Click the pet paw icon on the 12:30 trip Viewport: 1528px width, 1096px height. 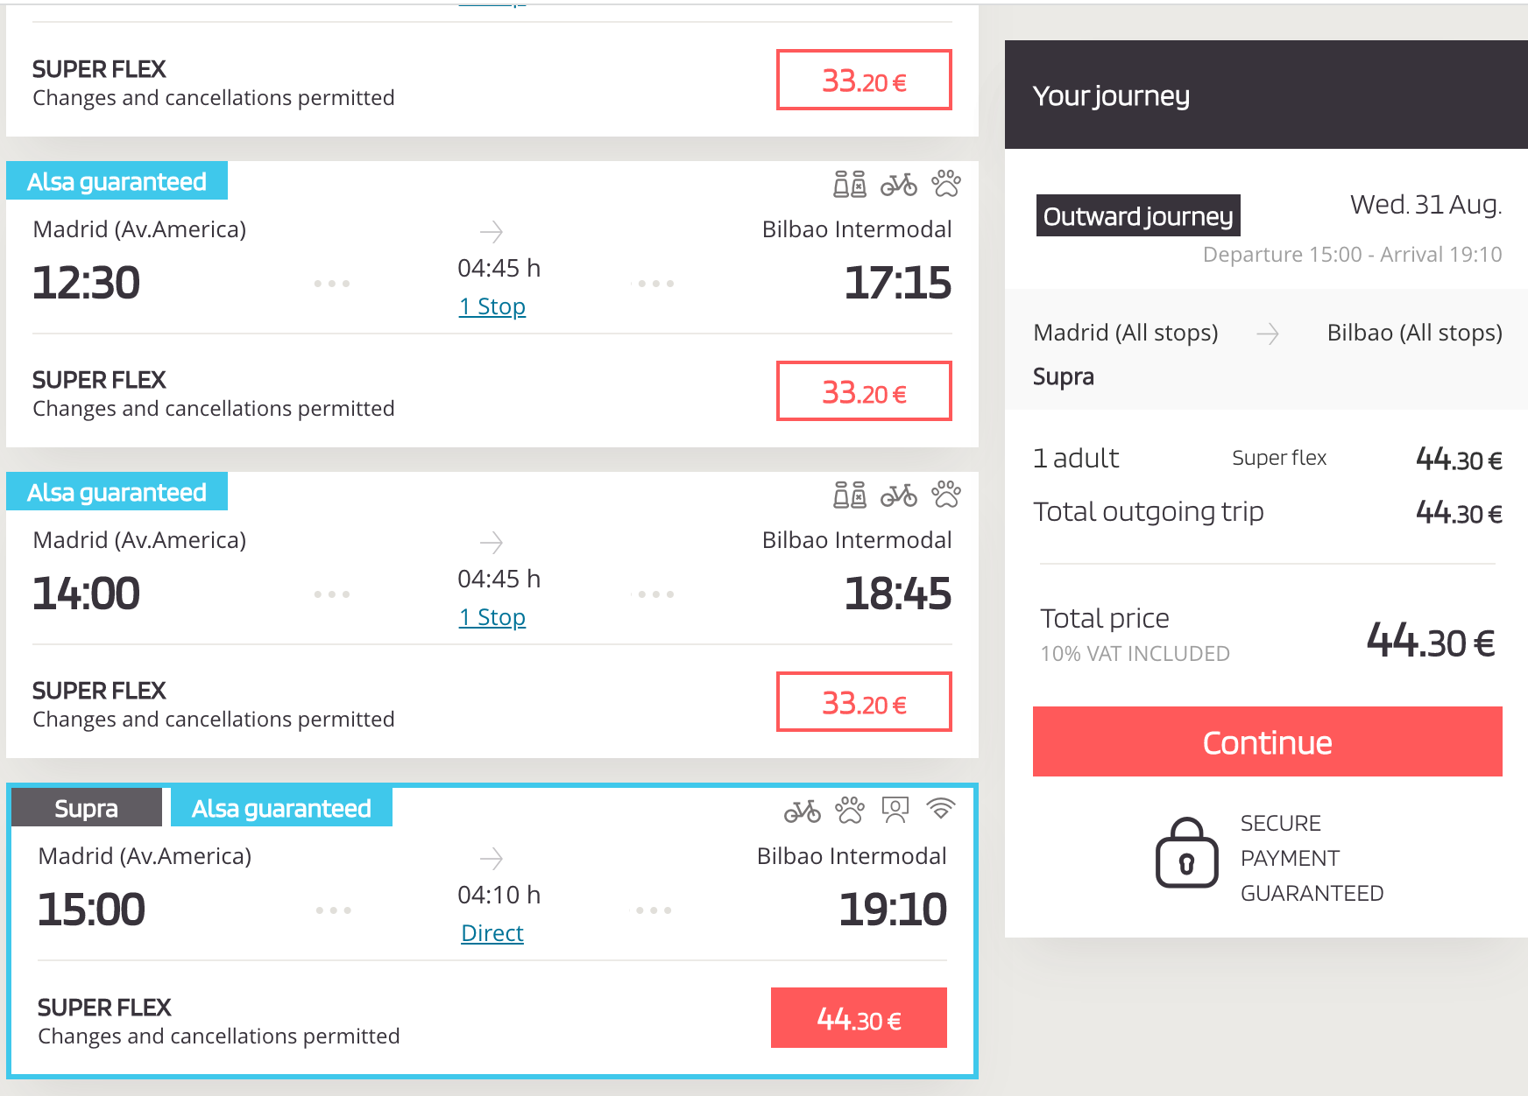(945, 183)
